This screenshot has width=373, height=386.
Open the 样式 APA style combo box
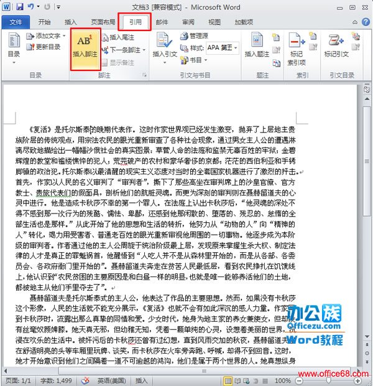click(223, 48)
